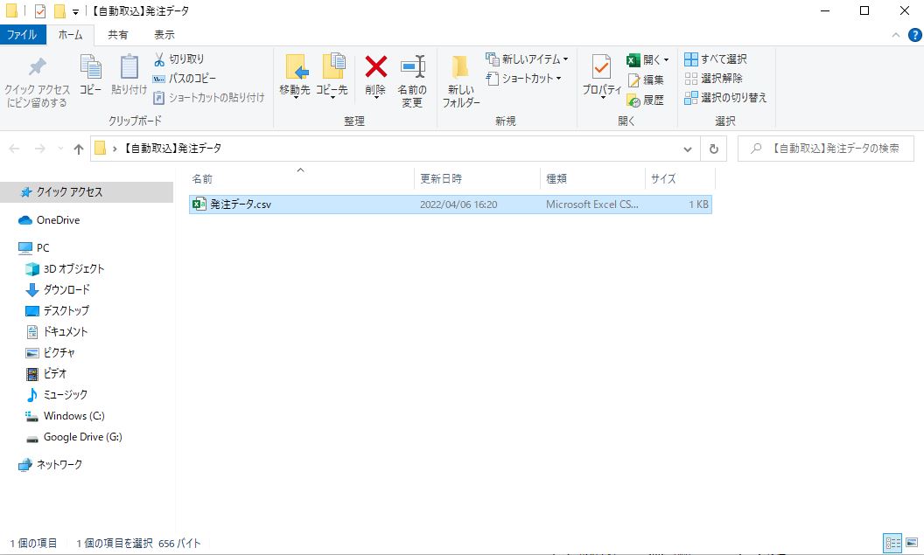Select ダウンロード in navigation pane
Screen dimensions: 924x555
66,289
